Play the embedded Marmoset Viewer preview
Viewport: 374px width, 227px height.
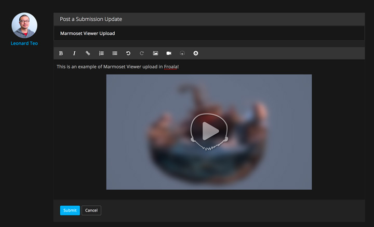coord(209,132)
